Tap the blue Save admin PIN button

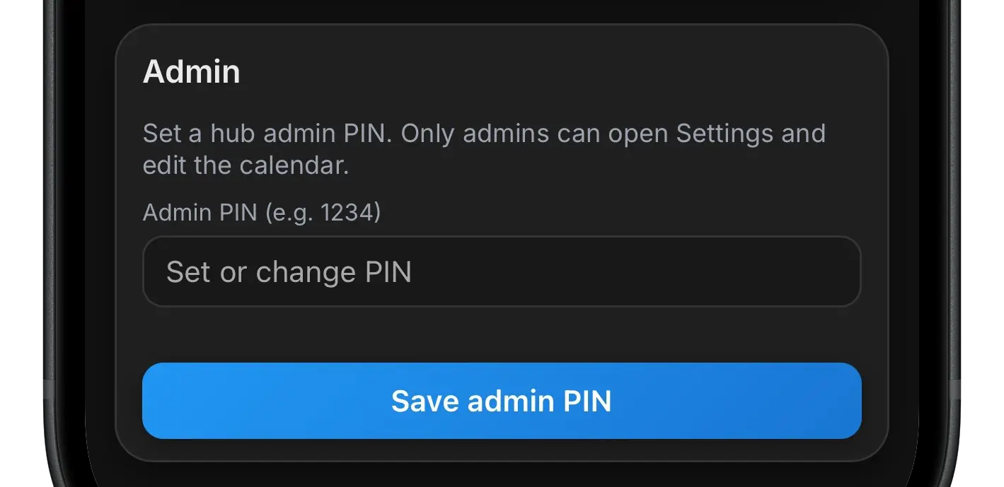tap(501, 401)
